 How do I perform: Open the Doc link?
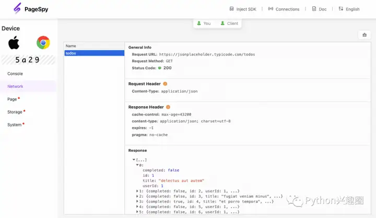(x=320, y=9)
